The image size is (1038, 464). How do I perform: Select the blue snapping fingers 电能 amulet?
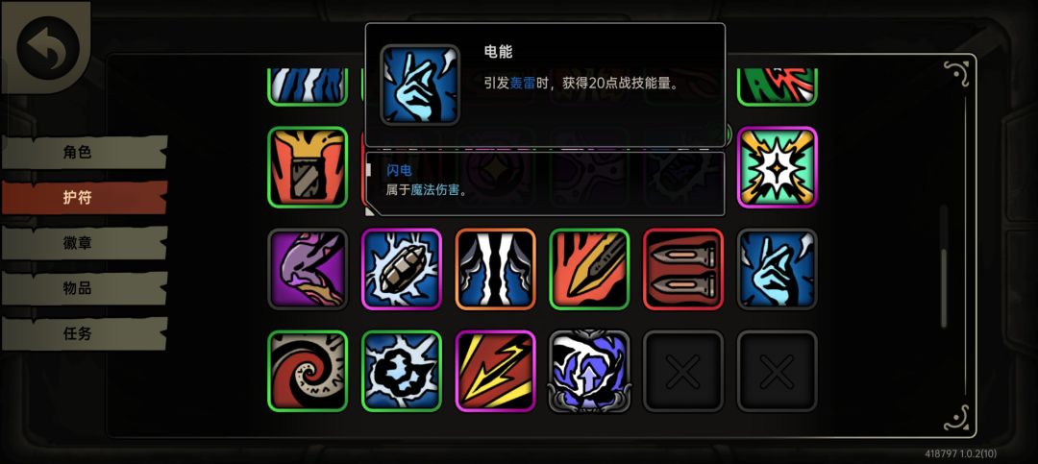pos(778,269)
